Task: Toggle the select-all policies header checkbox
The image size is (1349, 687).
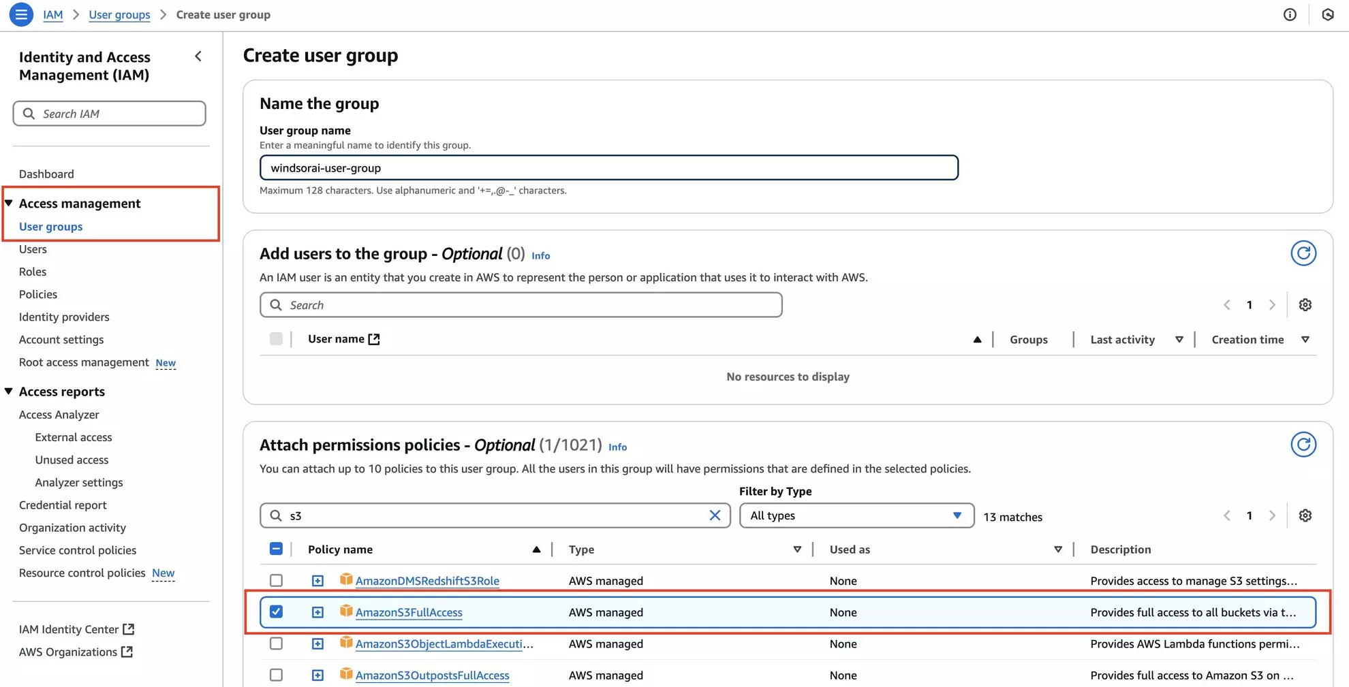Action: coord(276,549)
